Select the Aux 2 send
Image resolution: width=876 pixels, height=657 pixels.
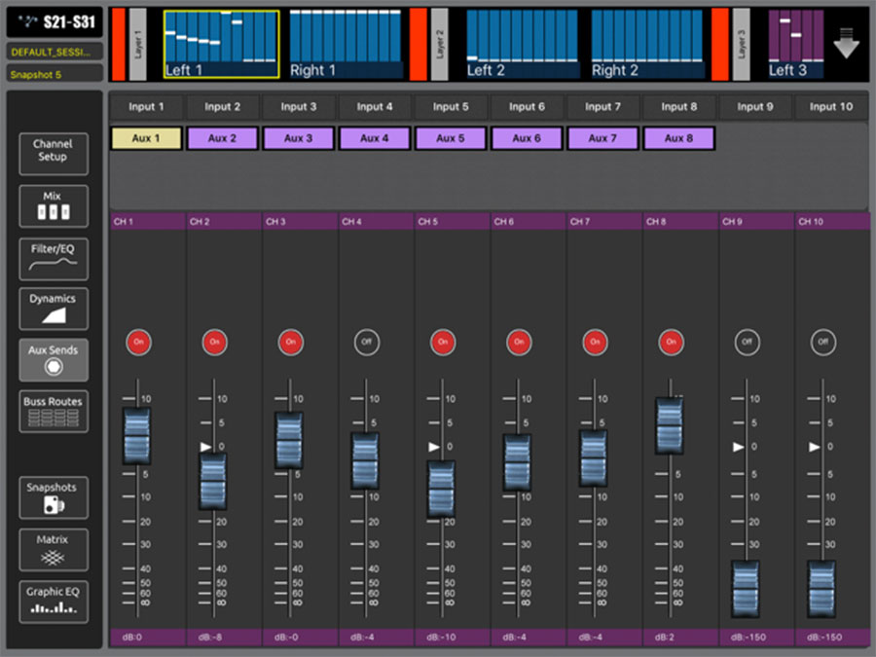pyautogui.click(x=222, y=138)
